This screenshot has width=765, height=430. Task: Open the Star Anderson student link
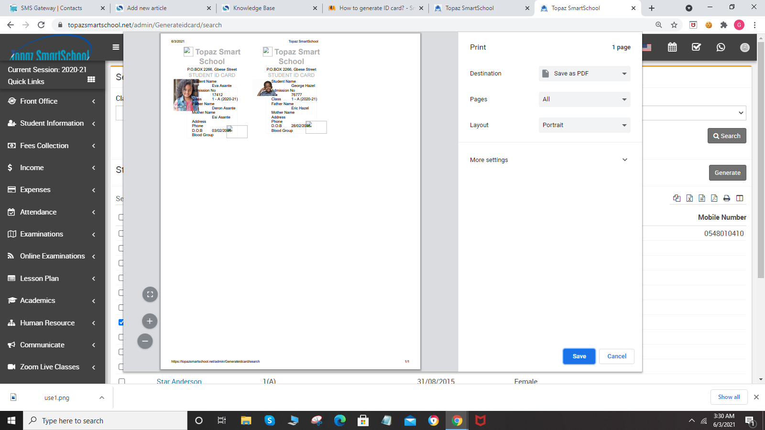(x=179, y=381)
